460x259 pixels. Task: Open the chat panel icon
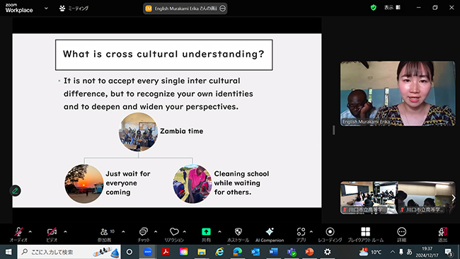(x=143, y=231)
